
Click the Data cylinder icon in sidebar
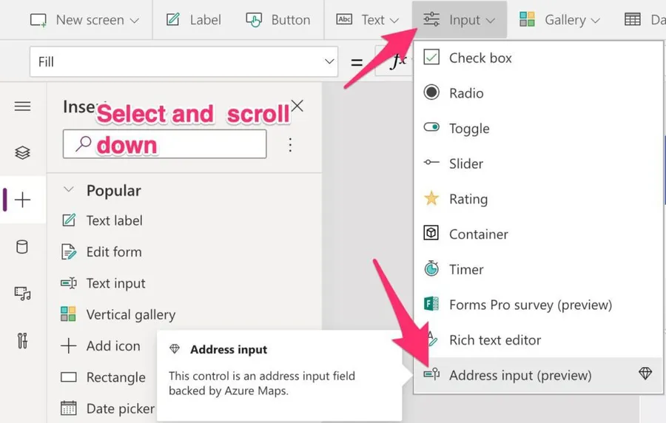pyautogui.click(x=22, y=247)
